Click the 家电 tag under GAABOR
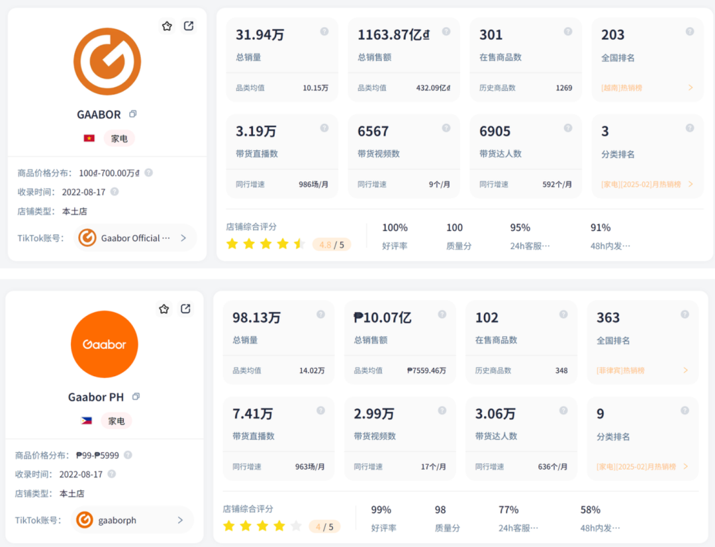The image size is (715, 547). (119, 138)
